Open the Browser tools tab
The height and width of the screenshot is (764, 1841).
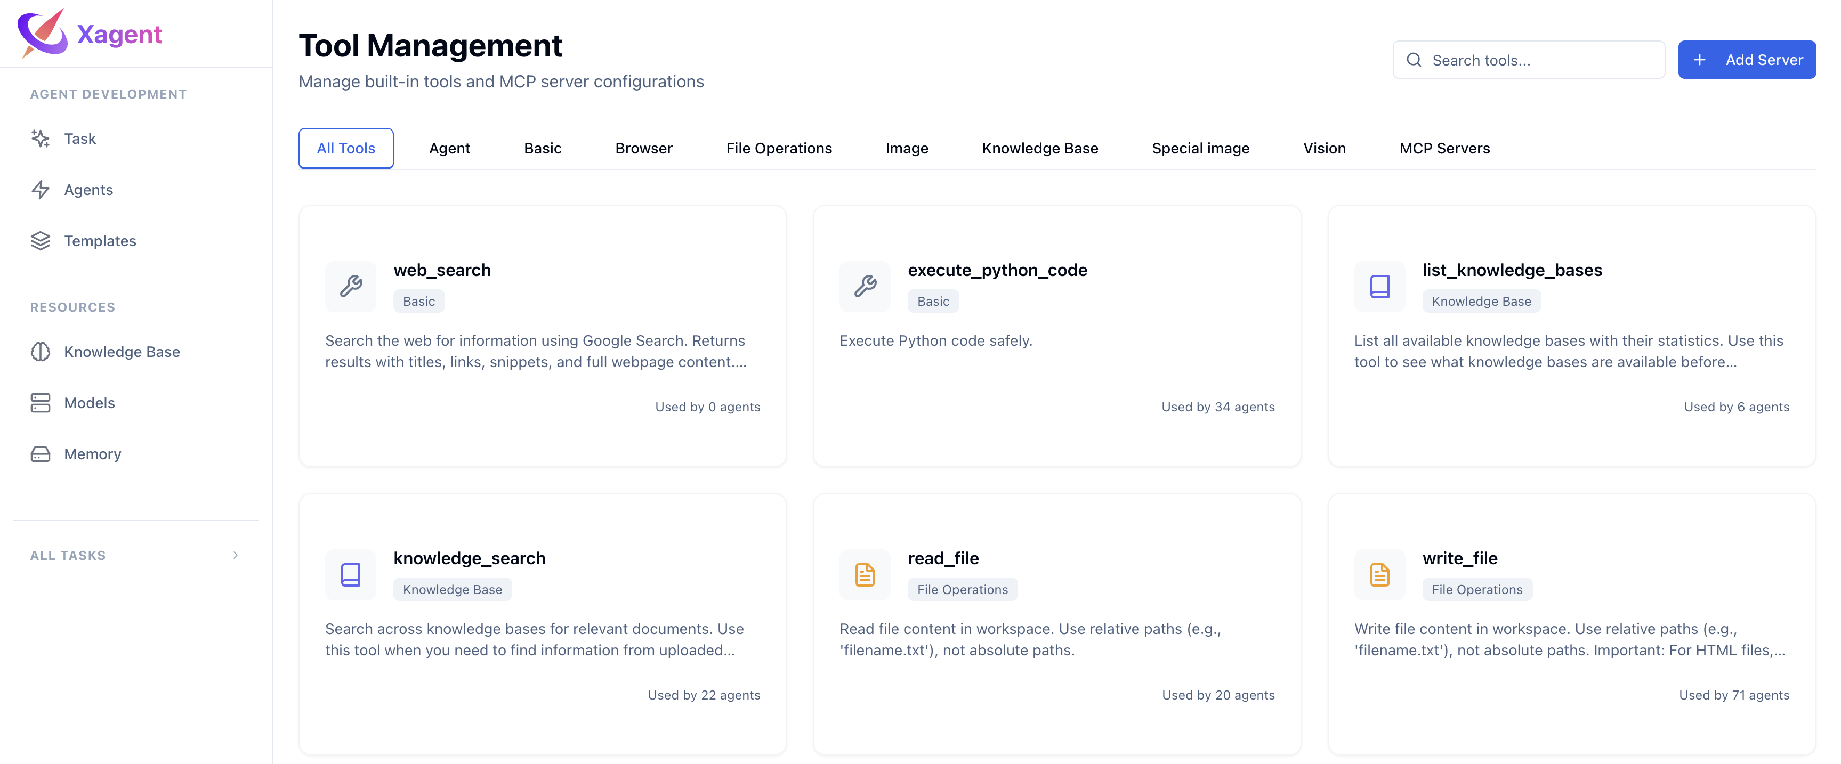click(643, 148)
